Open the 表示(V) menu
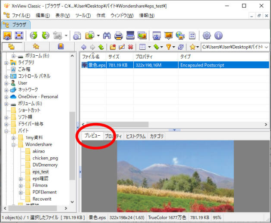This screenshot has width=271, height=223. (63, 16)
